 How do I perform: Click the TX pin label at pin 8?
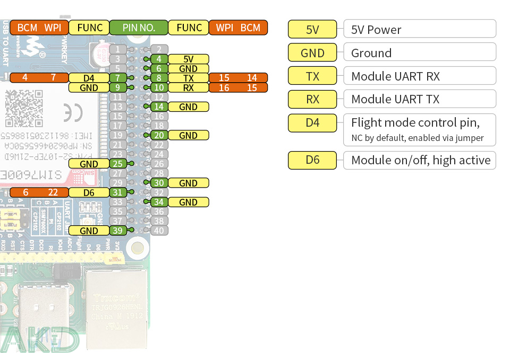(190, 78)
